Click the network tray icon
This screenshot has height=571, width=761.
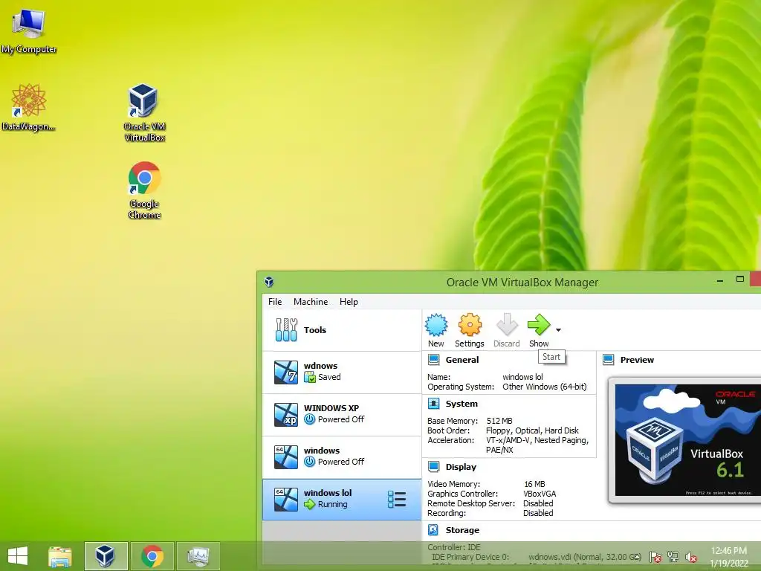tap(673, 557)
